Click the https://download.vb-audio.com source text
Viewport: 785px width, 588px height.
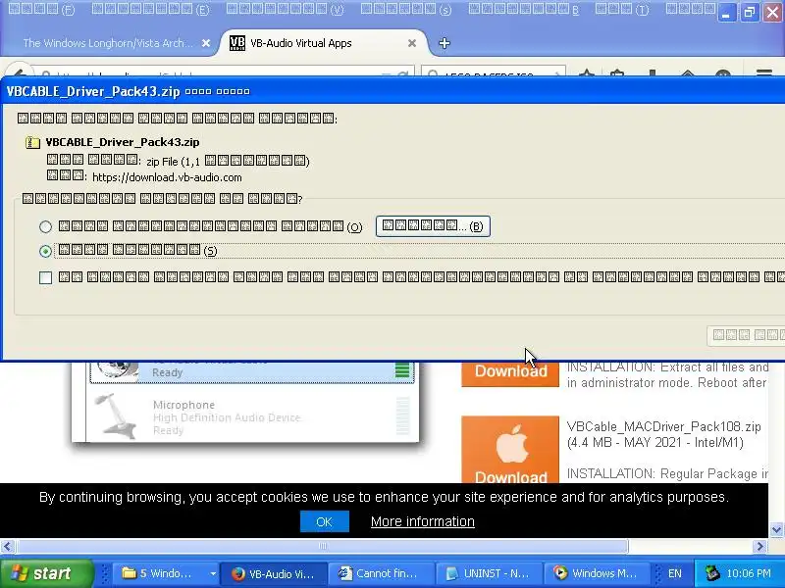coord(167,177)
